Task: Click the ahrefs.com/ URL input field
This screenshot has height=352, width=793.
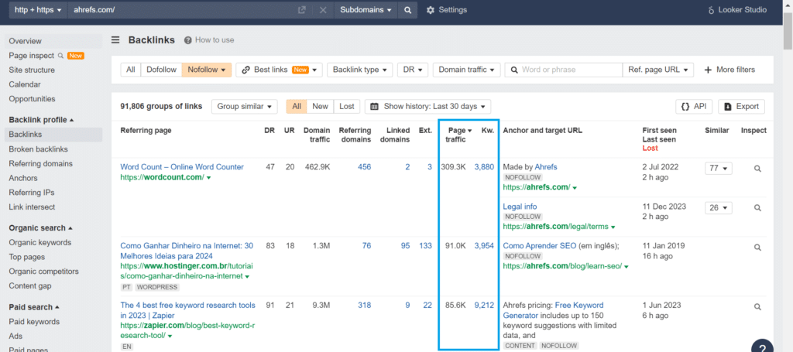Action: [182, 10]
